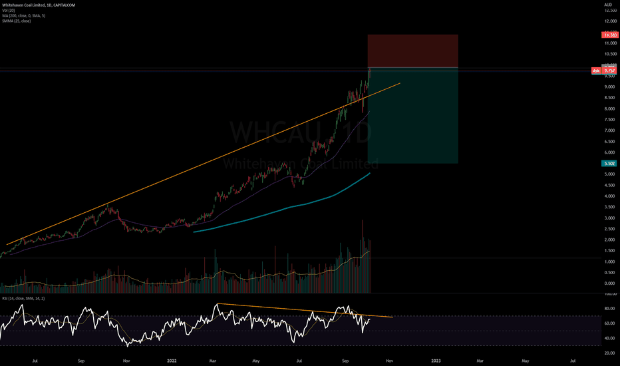This screenshot has width=620, height=366.
Task: Select the SMMA (25, close) indicator legend
Action: pos(16,21)
